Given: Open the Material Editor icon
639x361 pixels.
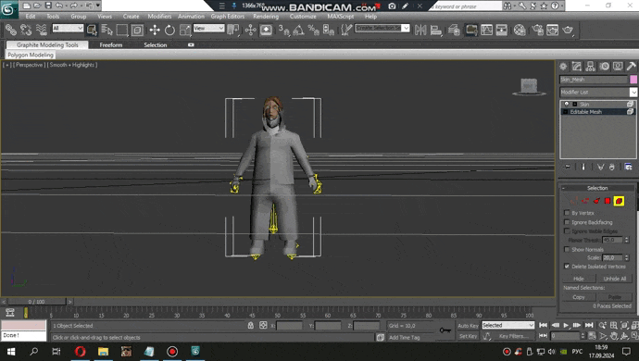Looking at the screenshot, I should coord(520,30).
